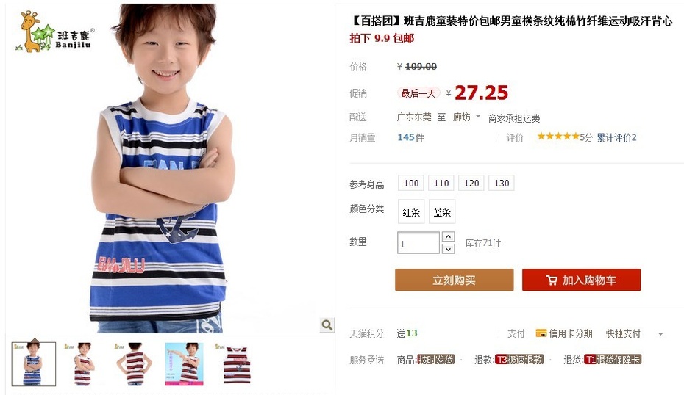Select the red striped vest flat-lay thumbnail
The width and height of the screenshot is (684, 395).
tap(236, 364)
